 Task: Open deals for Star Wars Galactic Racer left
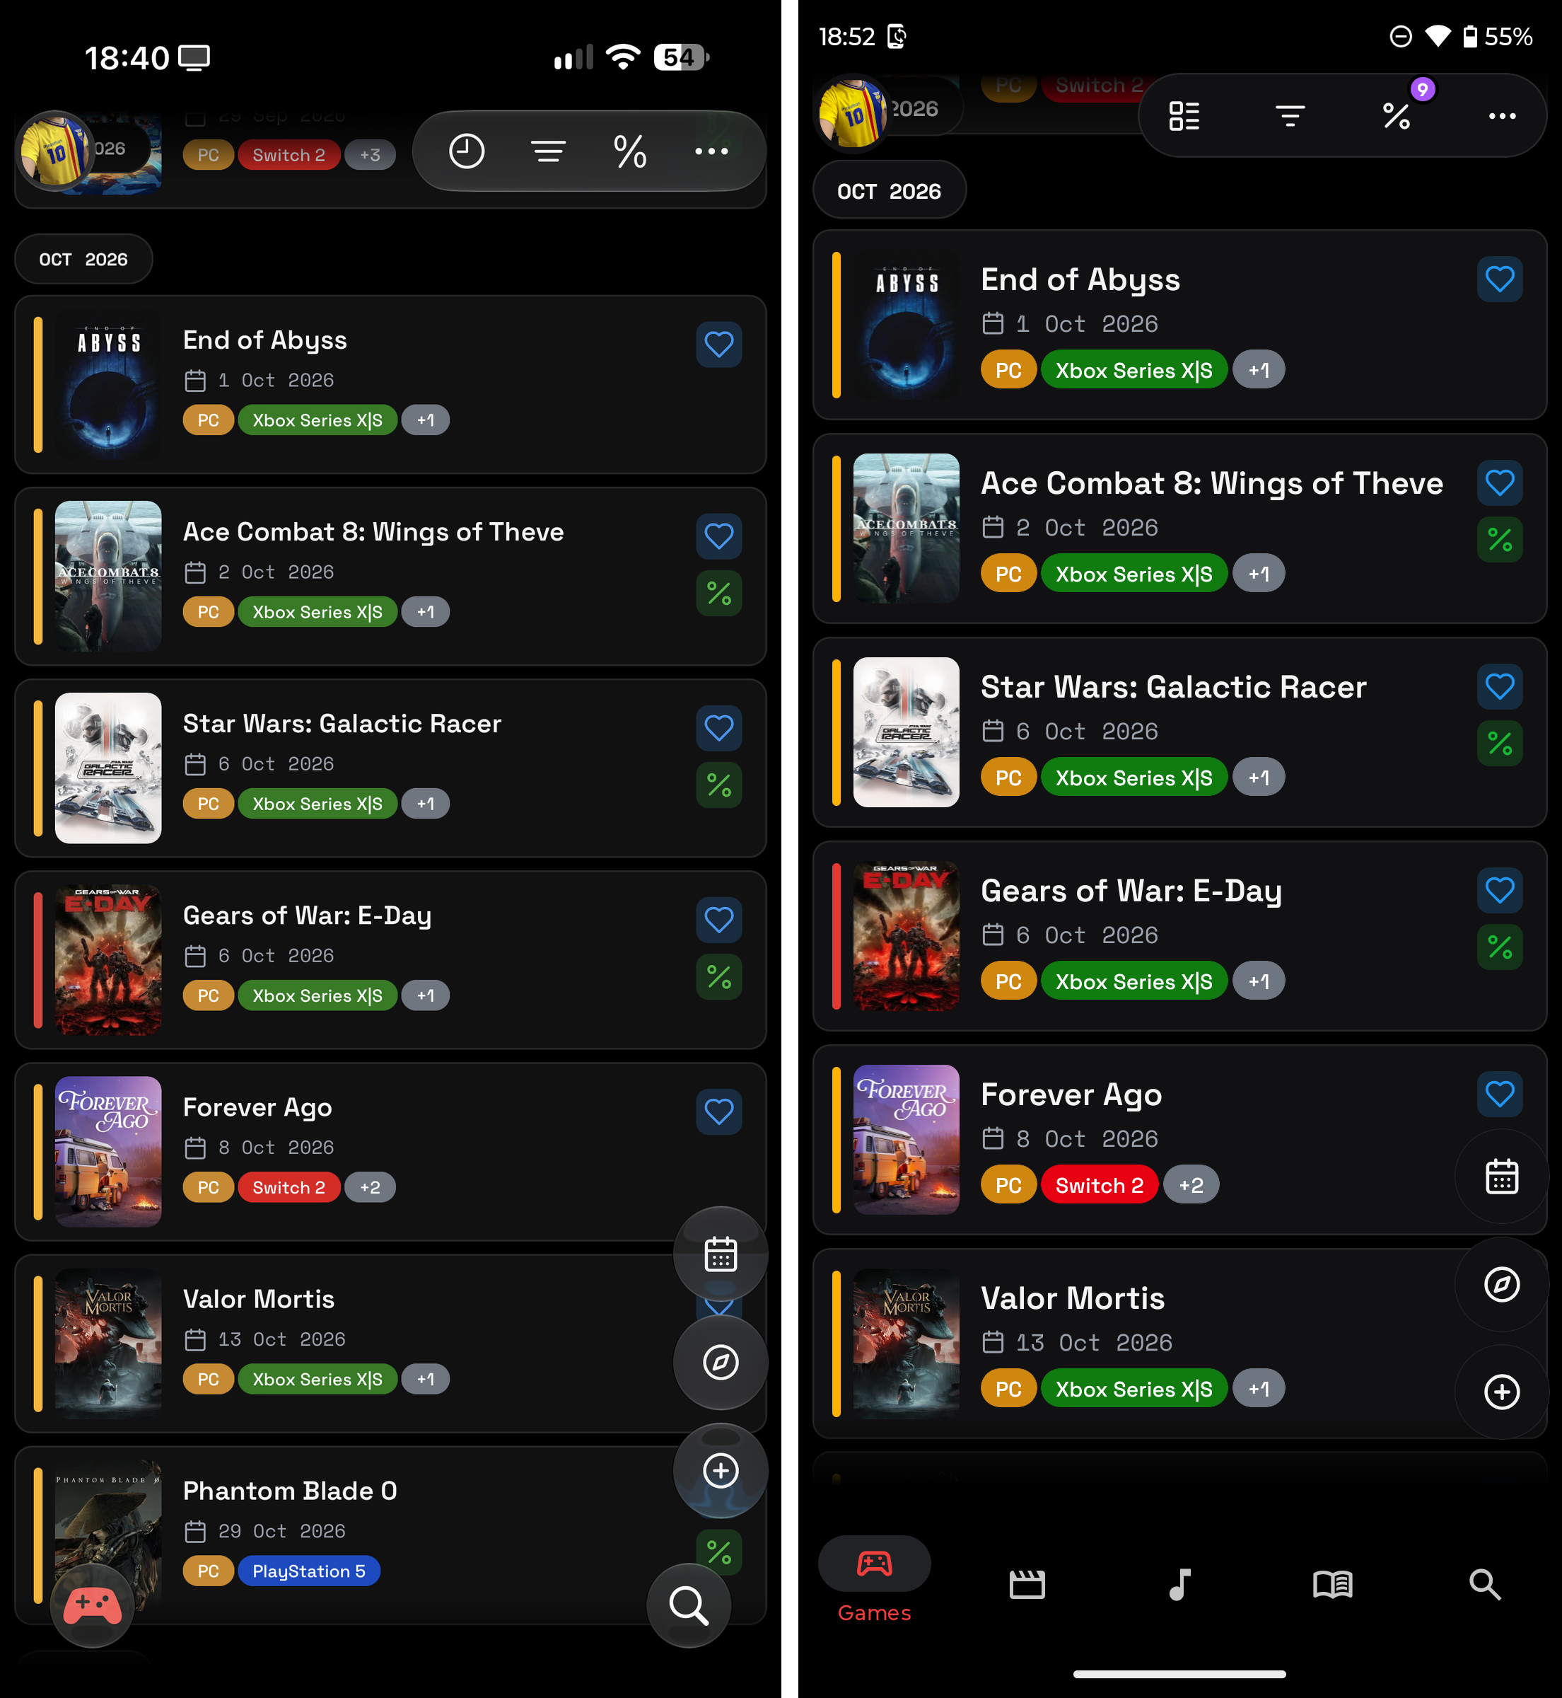click(719, 785)
